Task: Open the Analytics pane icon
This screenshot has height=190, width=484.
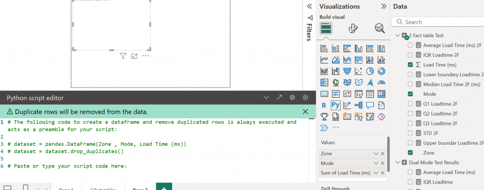Action: click(x=380, y=29)
